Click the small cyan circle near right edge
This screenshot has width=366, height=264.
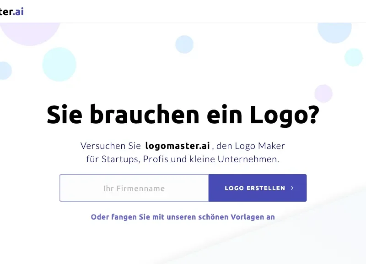[x=354, y=57]
